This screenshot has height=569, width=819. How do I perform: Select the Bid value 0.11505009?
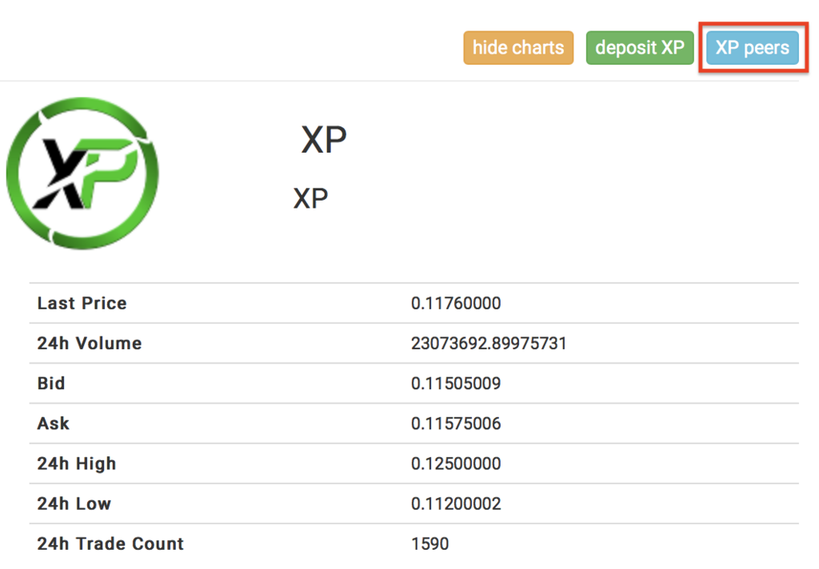coord(456,384)
